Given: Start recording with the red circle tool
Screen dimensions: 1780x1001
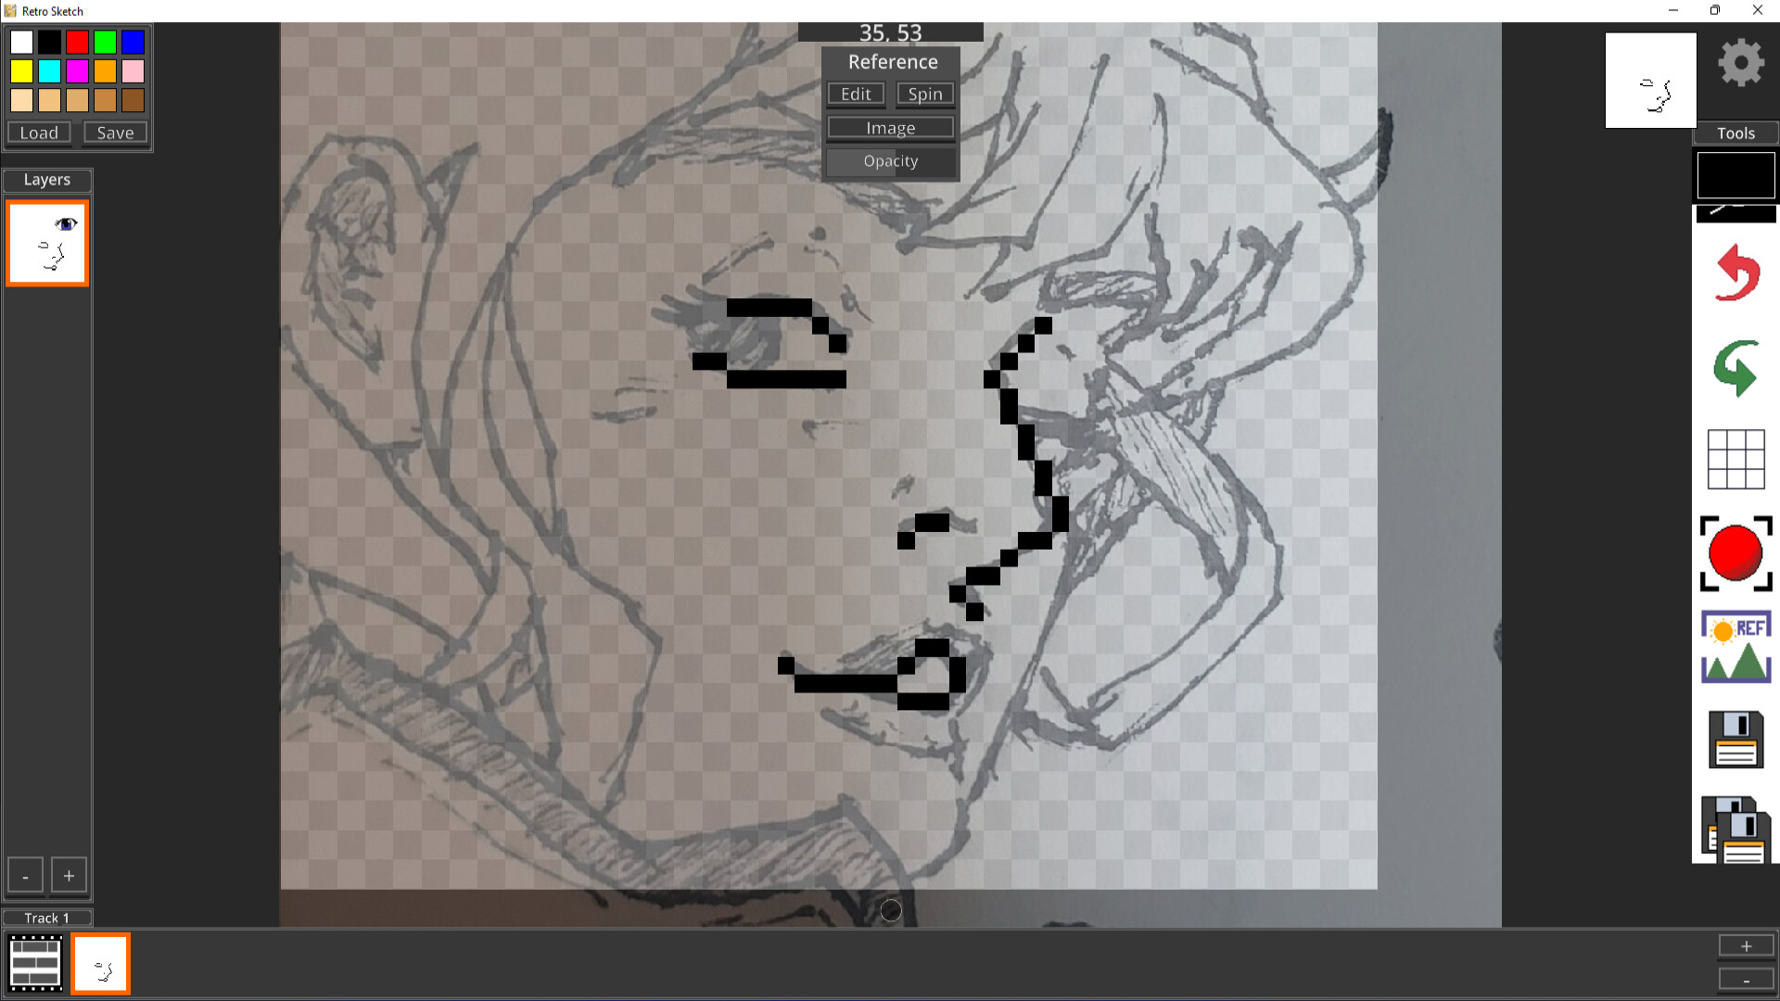Looking at the screenshot, I should coord(1735,554).
